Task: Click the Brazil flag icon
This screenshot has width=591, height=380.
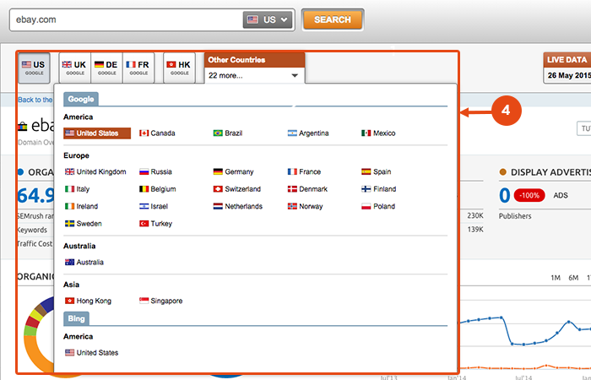Action: tap(218, 133)
